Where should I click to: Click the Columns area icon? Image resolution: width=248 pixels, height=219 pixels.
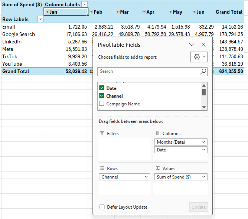pos(157,133)
